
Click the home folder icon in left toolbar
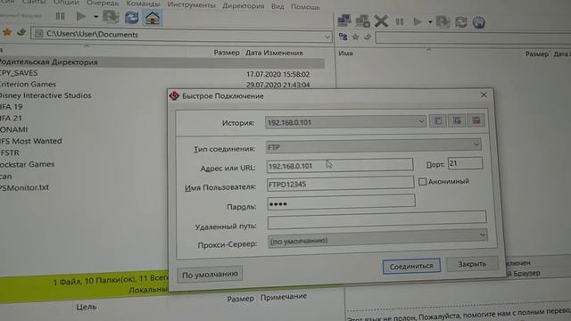(153, 18)
